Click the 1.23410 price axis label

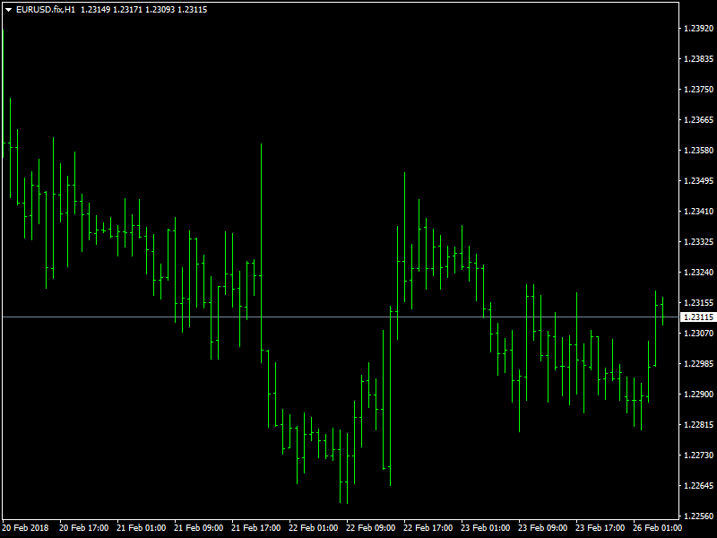point(698,211)
